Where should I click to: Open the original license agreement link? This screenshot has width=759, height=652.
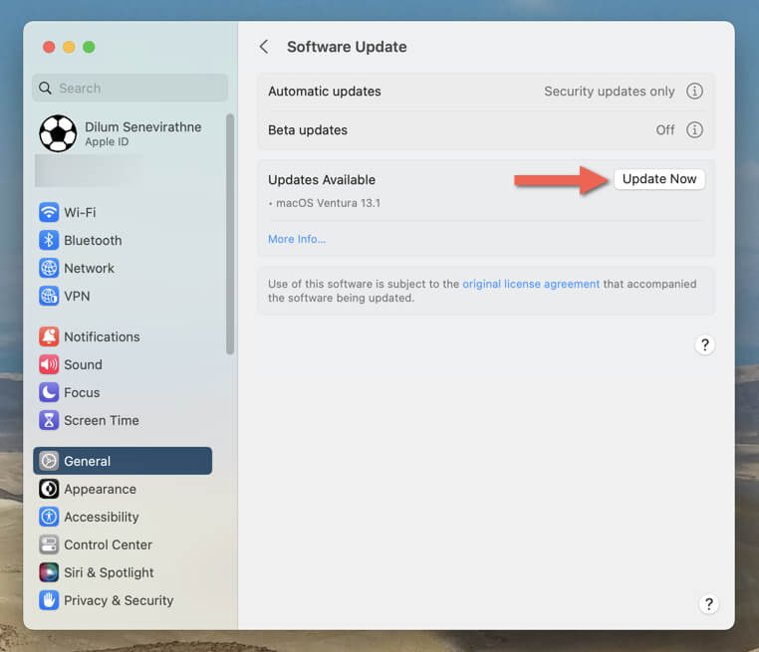coord(531,284)
